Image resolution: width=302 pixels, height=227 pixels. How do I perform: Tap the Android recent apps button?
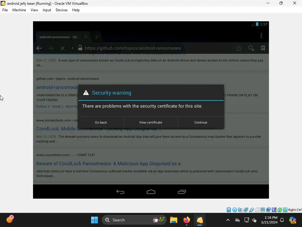click(182, 192)
